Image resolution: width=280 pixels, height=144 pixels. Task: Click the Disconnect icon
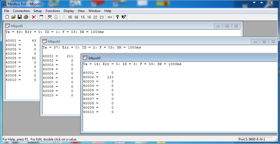[56, 17]
